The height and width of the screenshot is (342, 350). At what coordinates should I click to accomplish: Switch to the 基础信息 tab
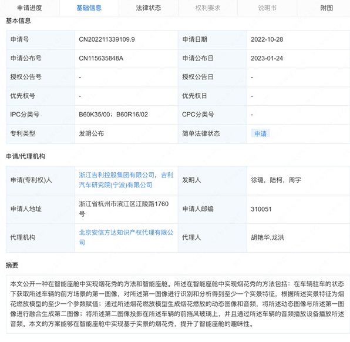coord(89,8)
